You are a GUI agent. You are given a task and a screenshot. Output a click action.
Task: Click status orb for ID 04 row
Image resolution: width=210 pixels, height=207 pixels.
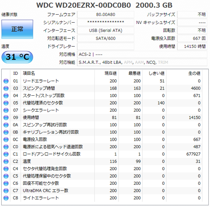point(6,96)
